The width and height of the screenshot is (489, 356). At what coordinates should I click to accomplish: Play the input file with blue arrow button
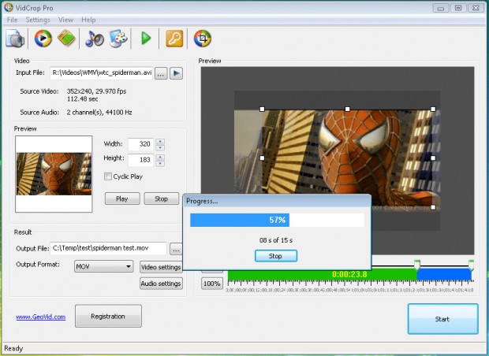176,73
